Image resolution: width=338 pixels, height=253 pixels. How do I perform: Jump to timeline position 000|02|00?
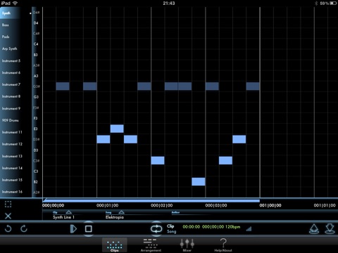[162, 205]
